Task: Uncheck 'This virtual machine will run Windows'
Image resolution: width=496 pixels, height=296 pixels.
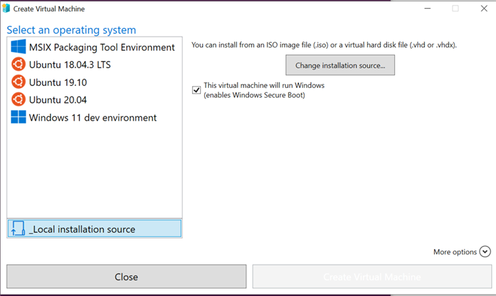Action: click(x=196, y=90)
